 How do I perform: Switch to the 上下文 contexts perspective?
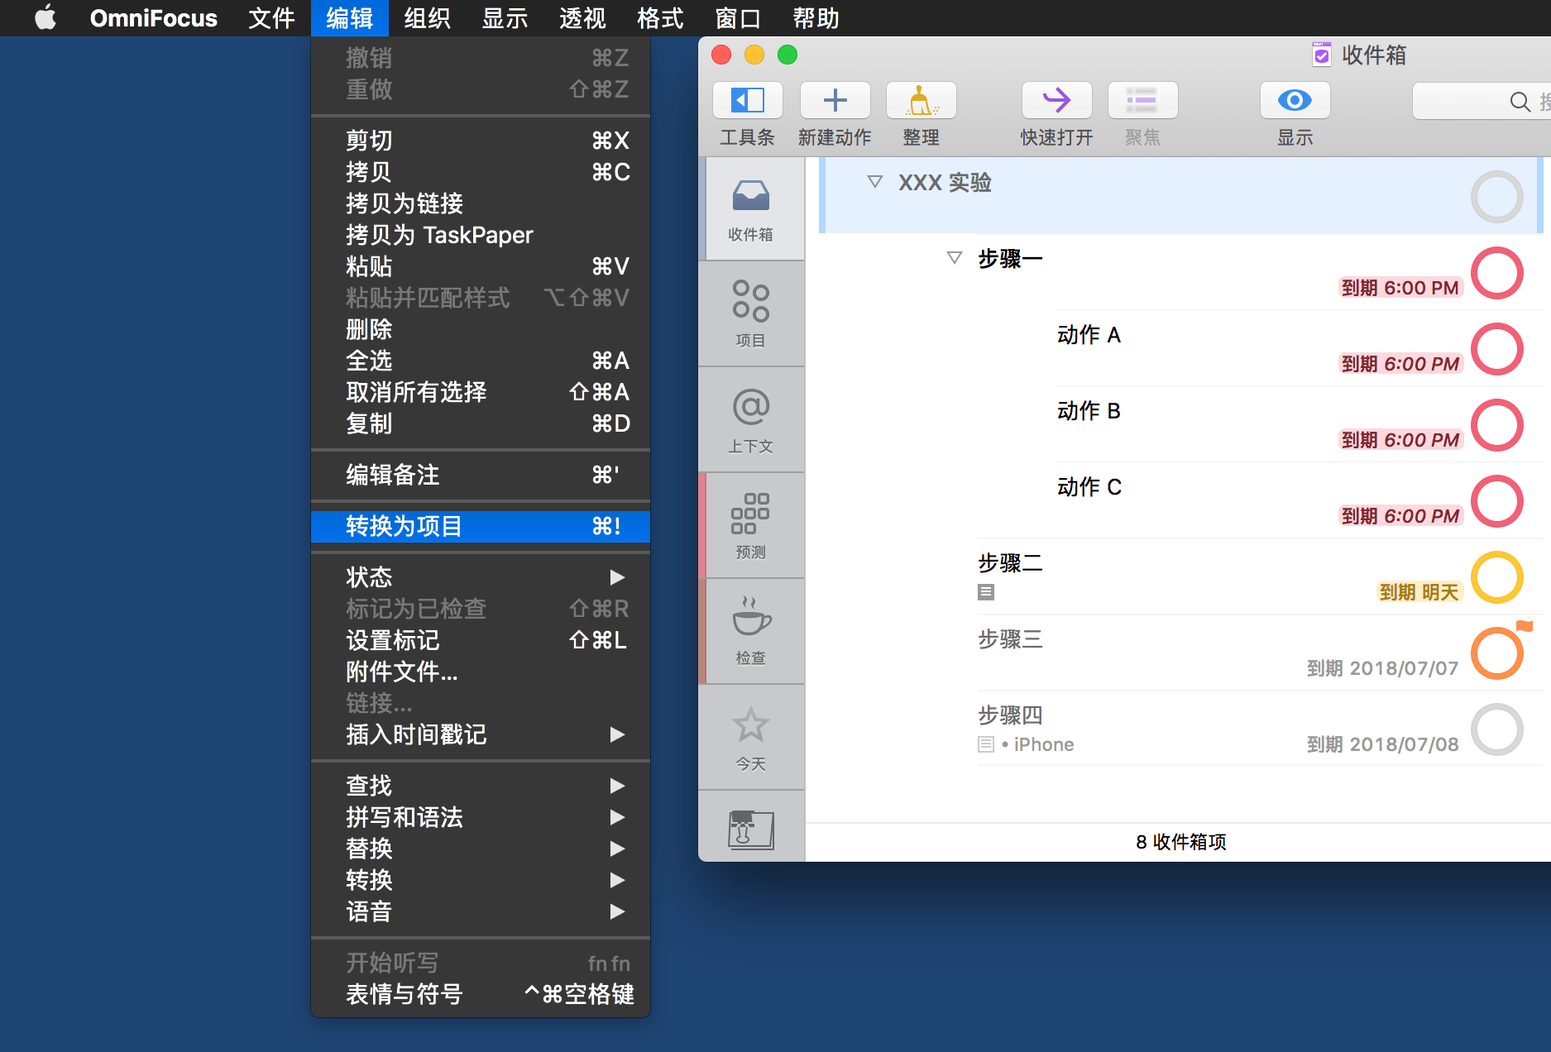tap(751, 420)
